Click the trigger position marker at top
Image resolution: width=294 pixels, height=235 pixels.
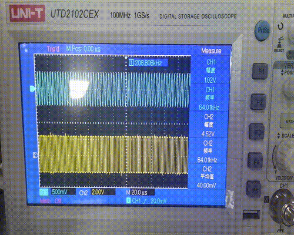tap(126, 58)
